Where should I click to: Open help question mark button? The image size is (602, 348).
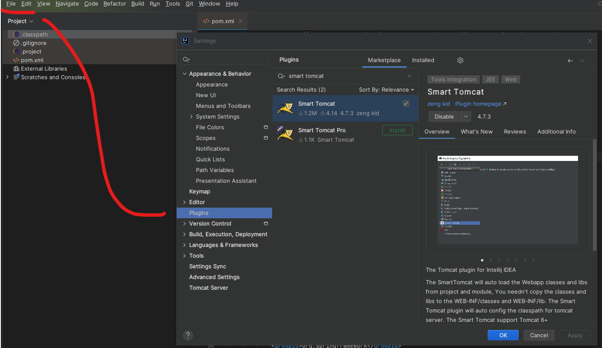pos(187,335)
